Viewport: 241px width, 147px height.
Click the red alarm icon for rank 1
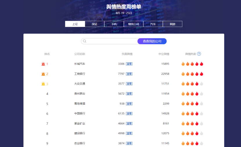[43, 64]
